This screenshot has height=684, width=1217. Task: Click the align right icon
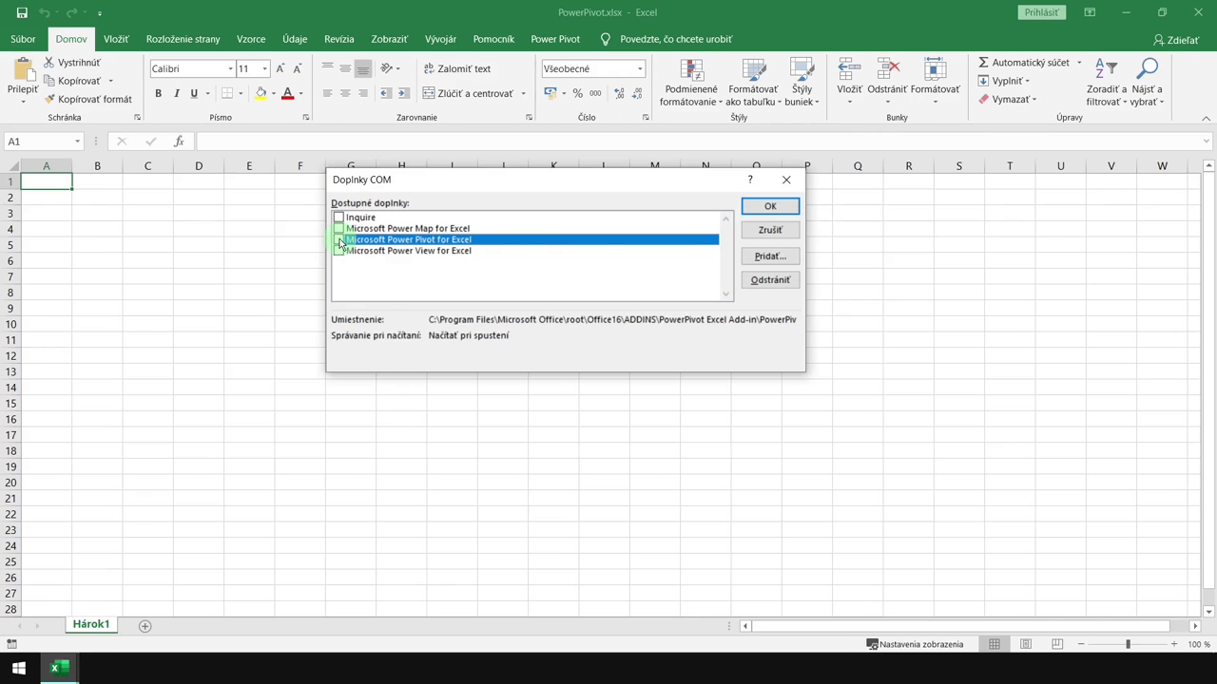pos(363,93)
